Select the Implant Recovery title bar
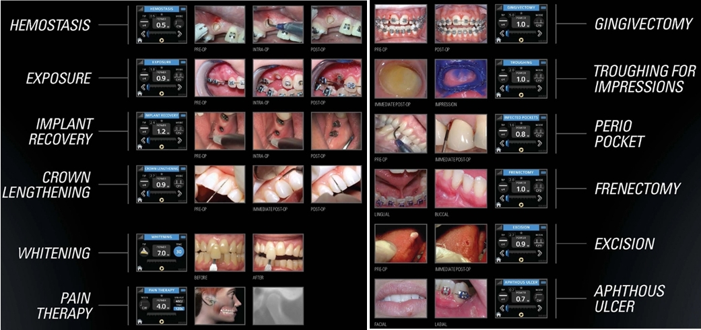Image resolution: width=701 pixels, height=330 pixels. click(x=161, y=115)
